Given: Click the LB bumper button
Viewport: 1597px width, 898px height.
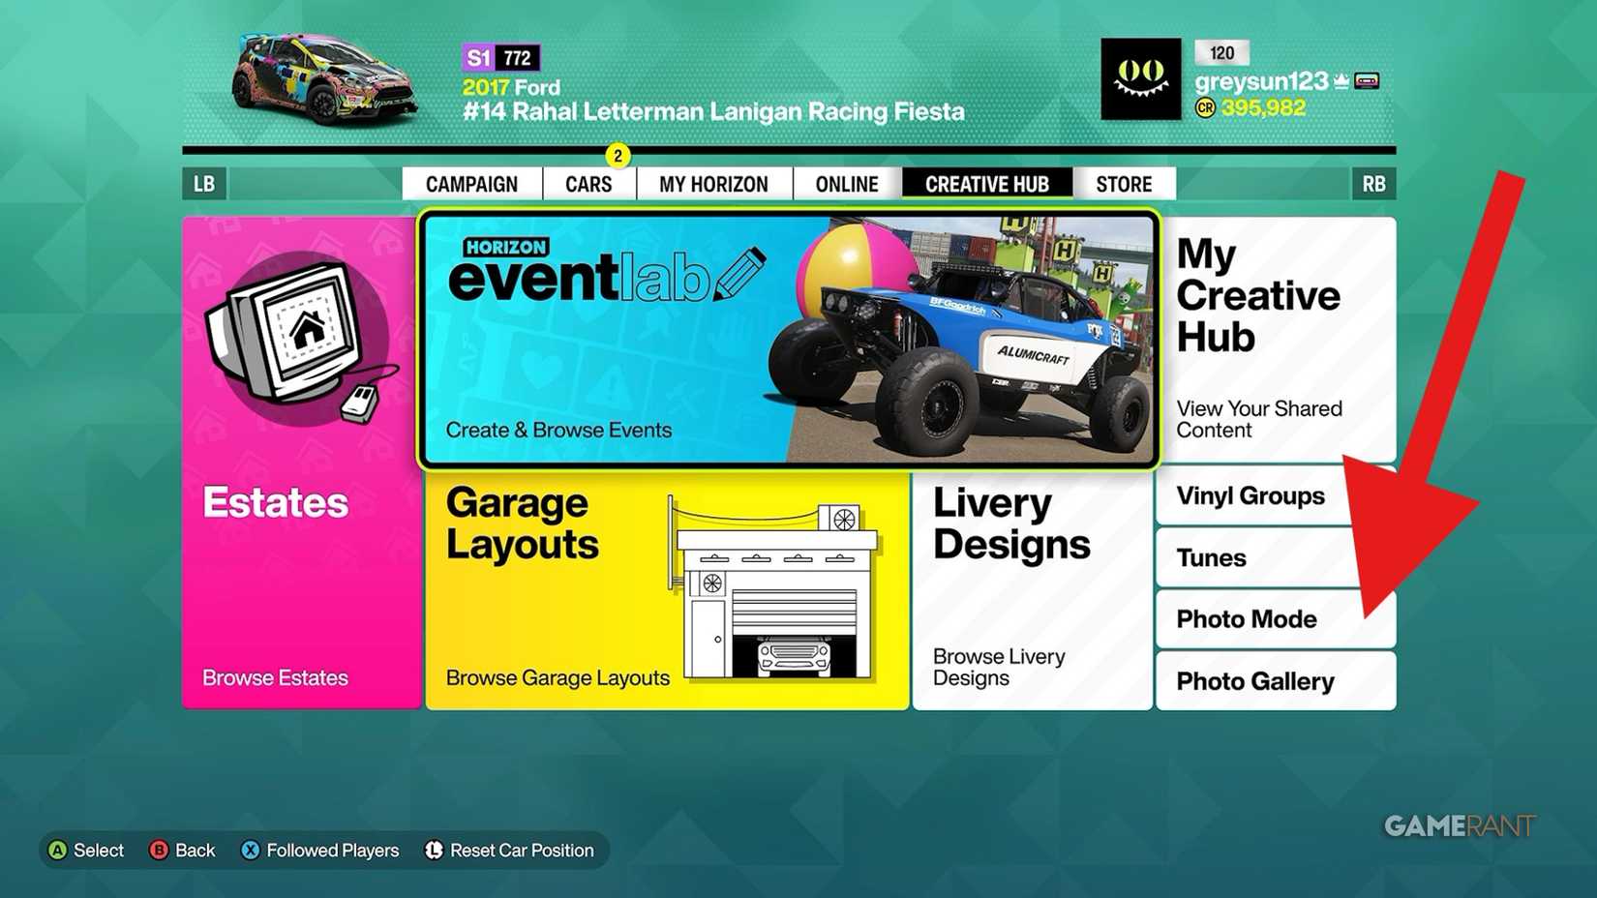Looking at the screenshot, I should point(204,184).
